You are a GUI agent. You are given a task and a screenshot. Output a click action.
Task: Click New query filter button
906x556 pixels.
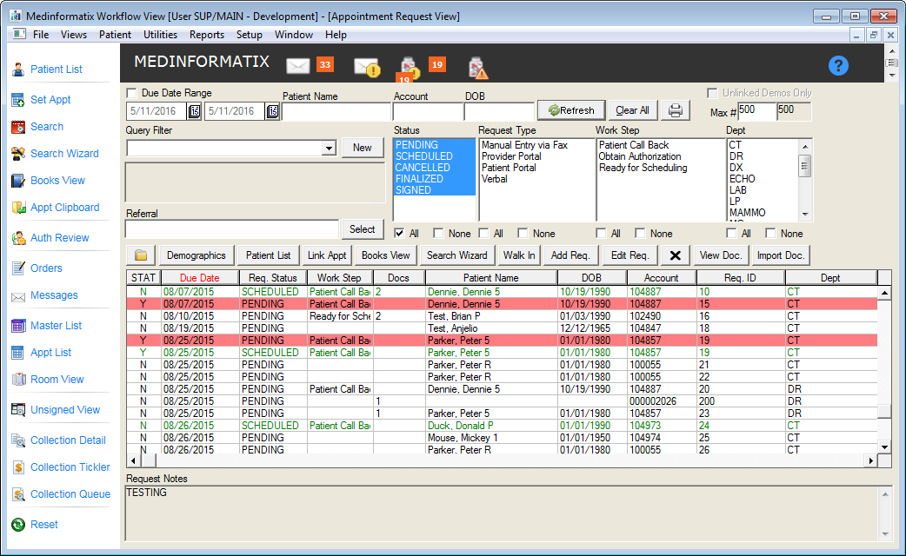point(363,148)
